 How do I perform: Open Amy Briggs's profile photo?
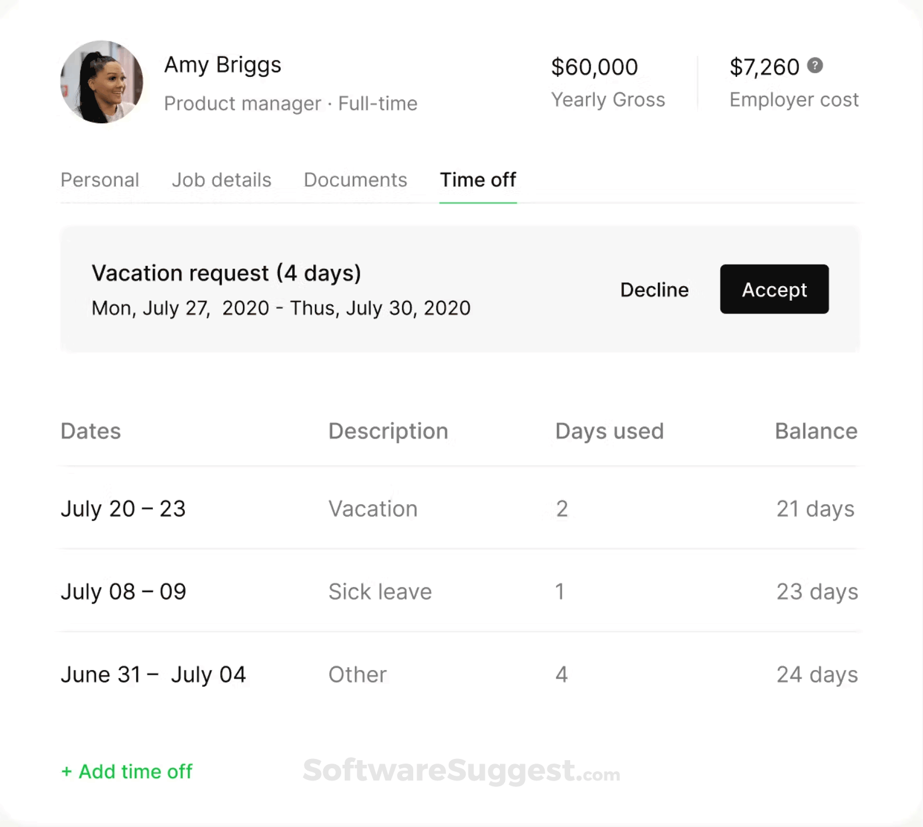coord(102,83)
